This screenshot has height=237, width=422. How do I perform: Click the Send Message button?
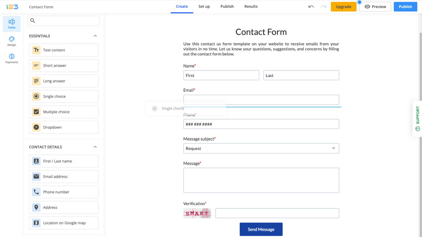pyautogui.click(x=261, y=229)
